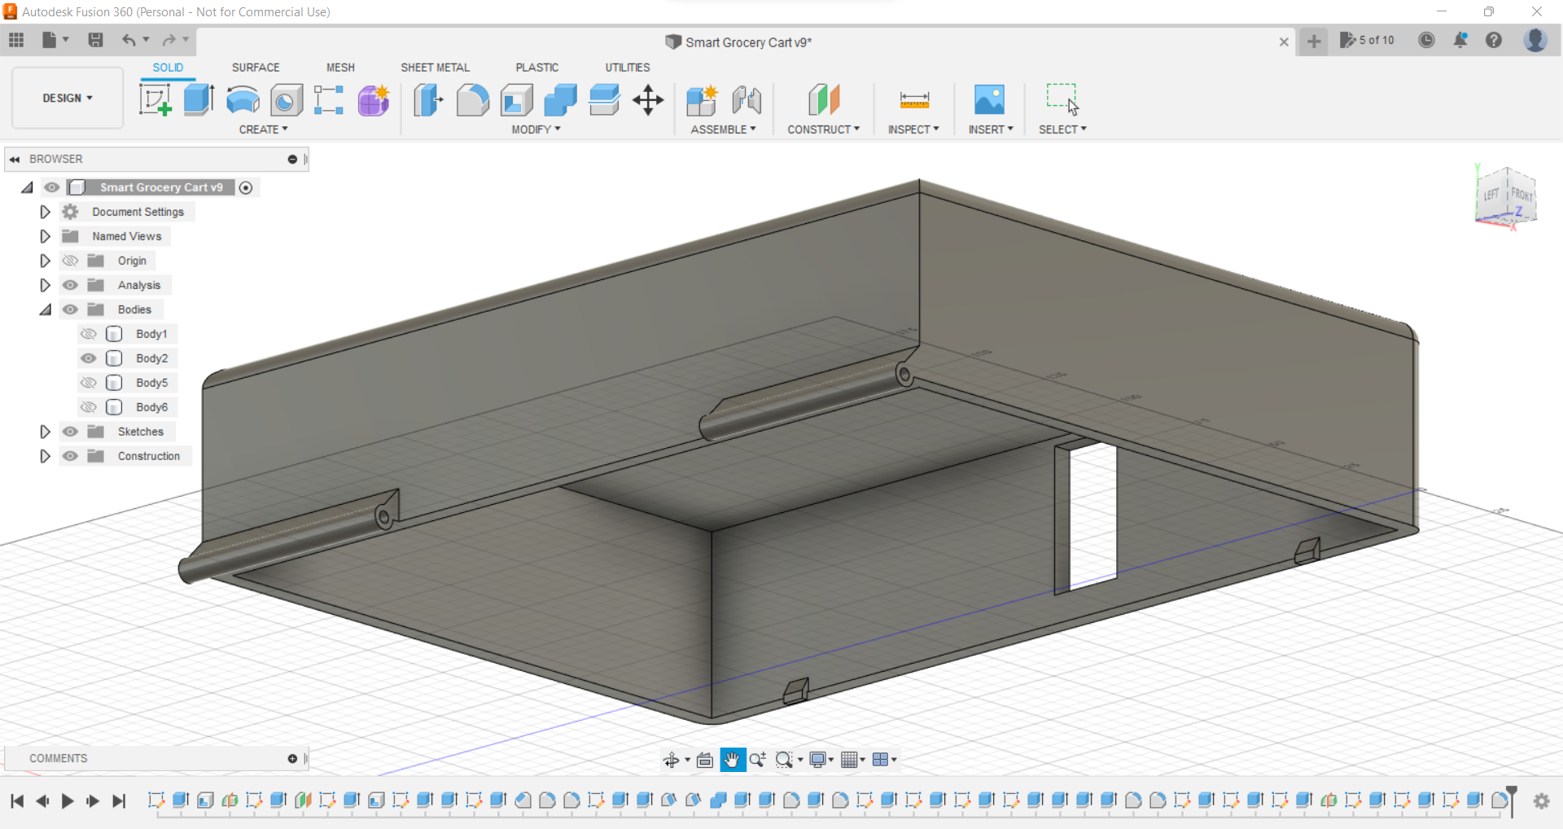This screenshot has width=1563, height=829.
Task: Open the 5 of 10 document counter
Action: (x=1368, y=40)
